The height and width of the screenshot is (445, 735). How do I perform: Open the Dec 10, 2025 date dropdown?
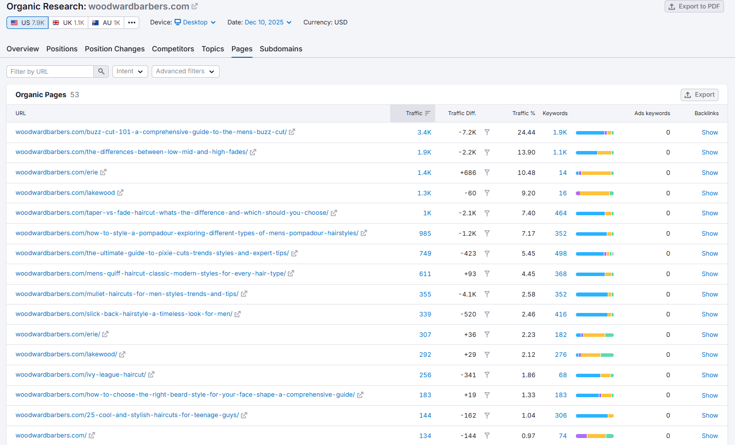(267, 22)
